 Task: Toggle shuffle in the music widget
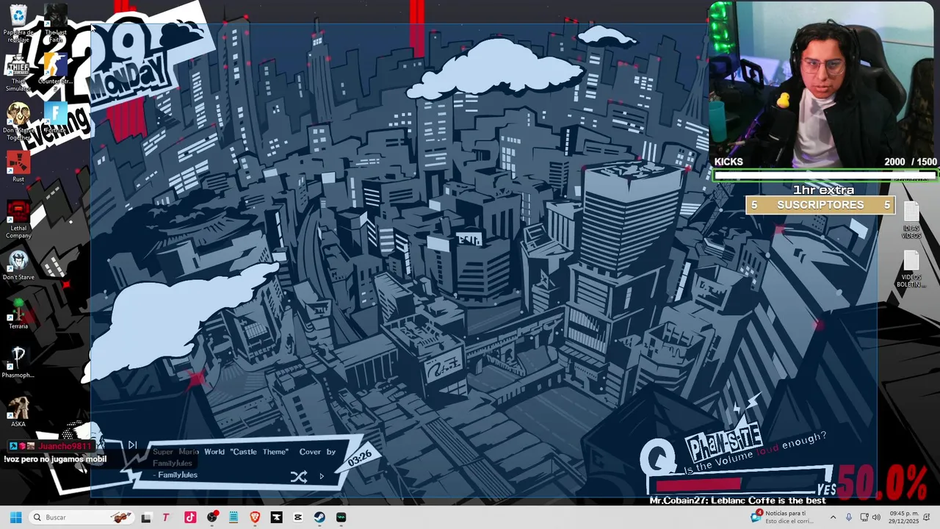(298, 477)
